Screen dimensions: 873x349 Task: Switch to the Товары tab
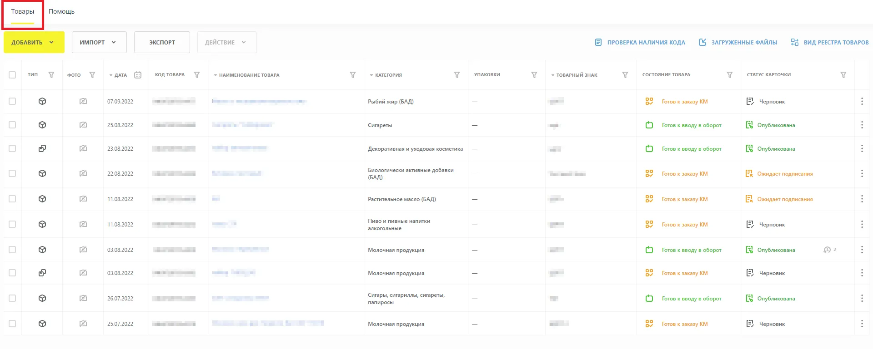pos(22,12)
